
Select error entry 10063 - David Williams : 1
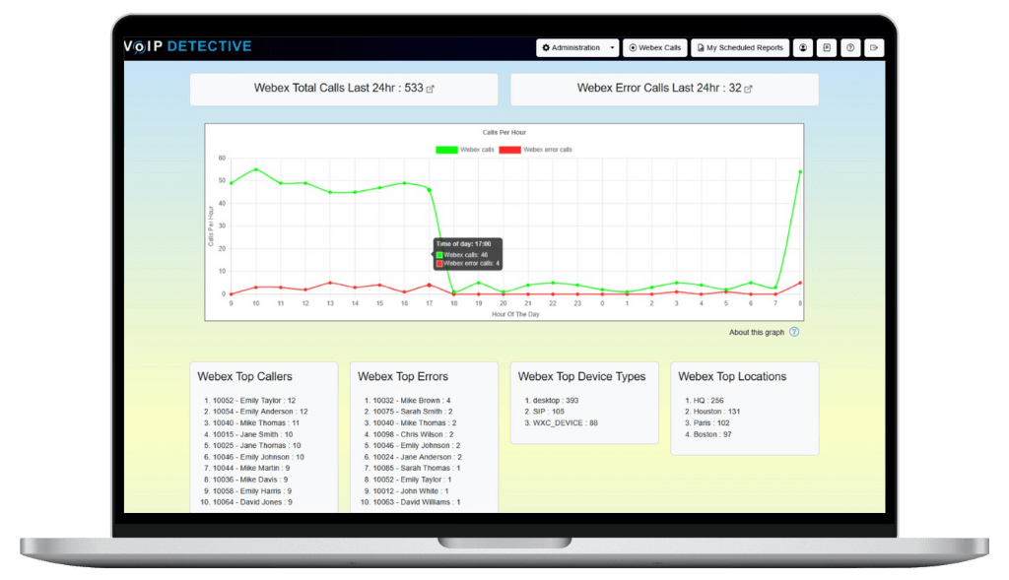[417, 502]
